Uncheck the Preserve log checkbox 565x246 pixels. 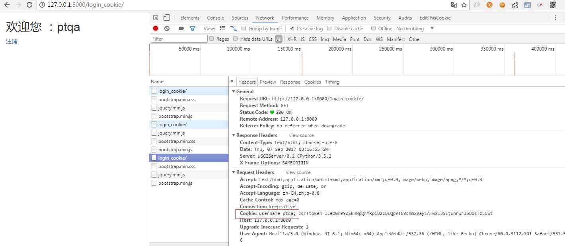[292, 28]
